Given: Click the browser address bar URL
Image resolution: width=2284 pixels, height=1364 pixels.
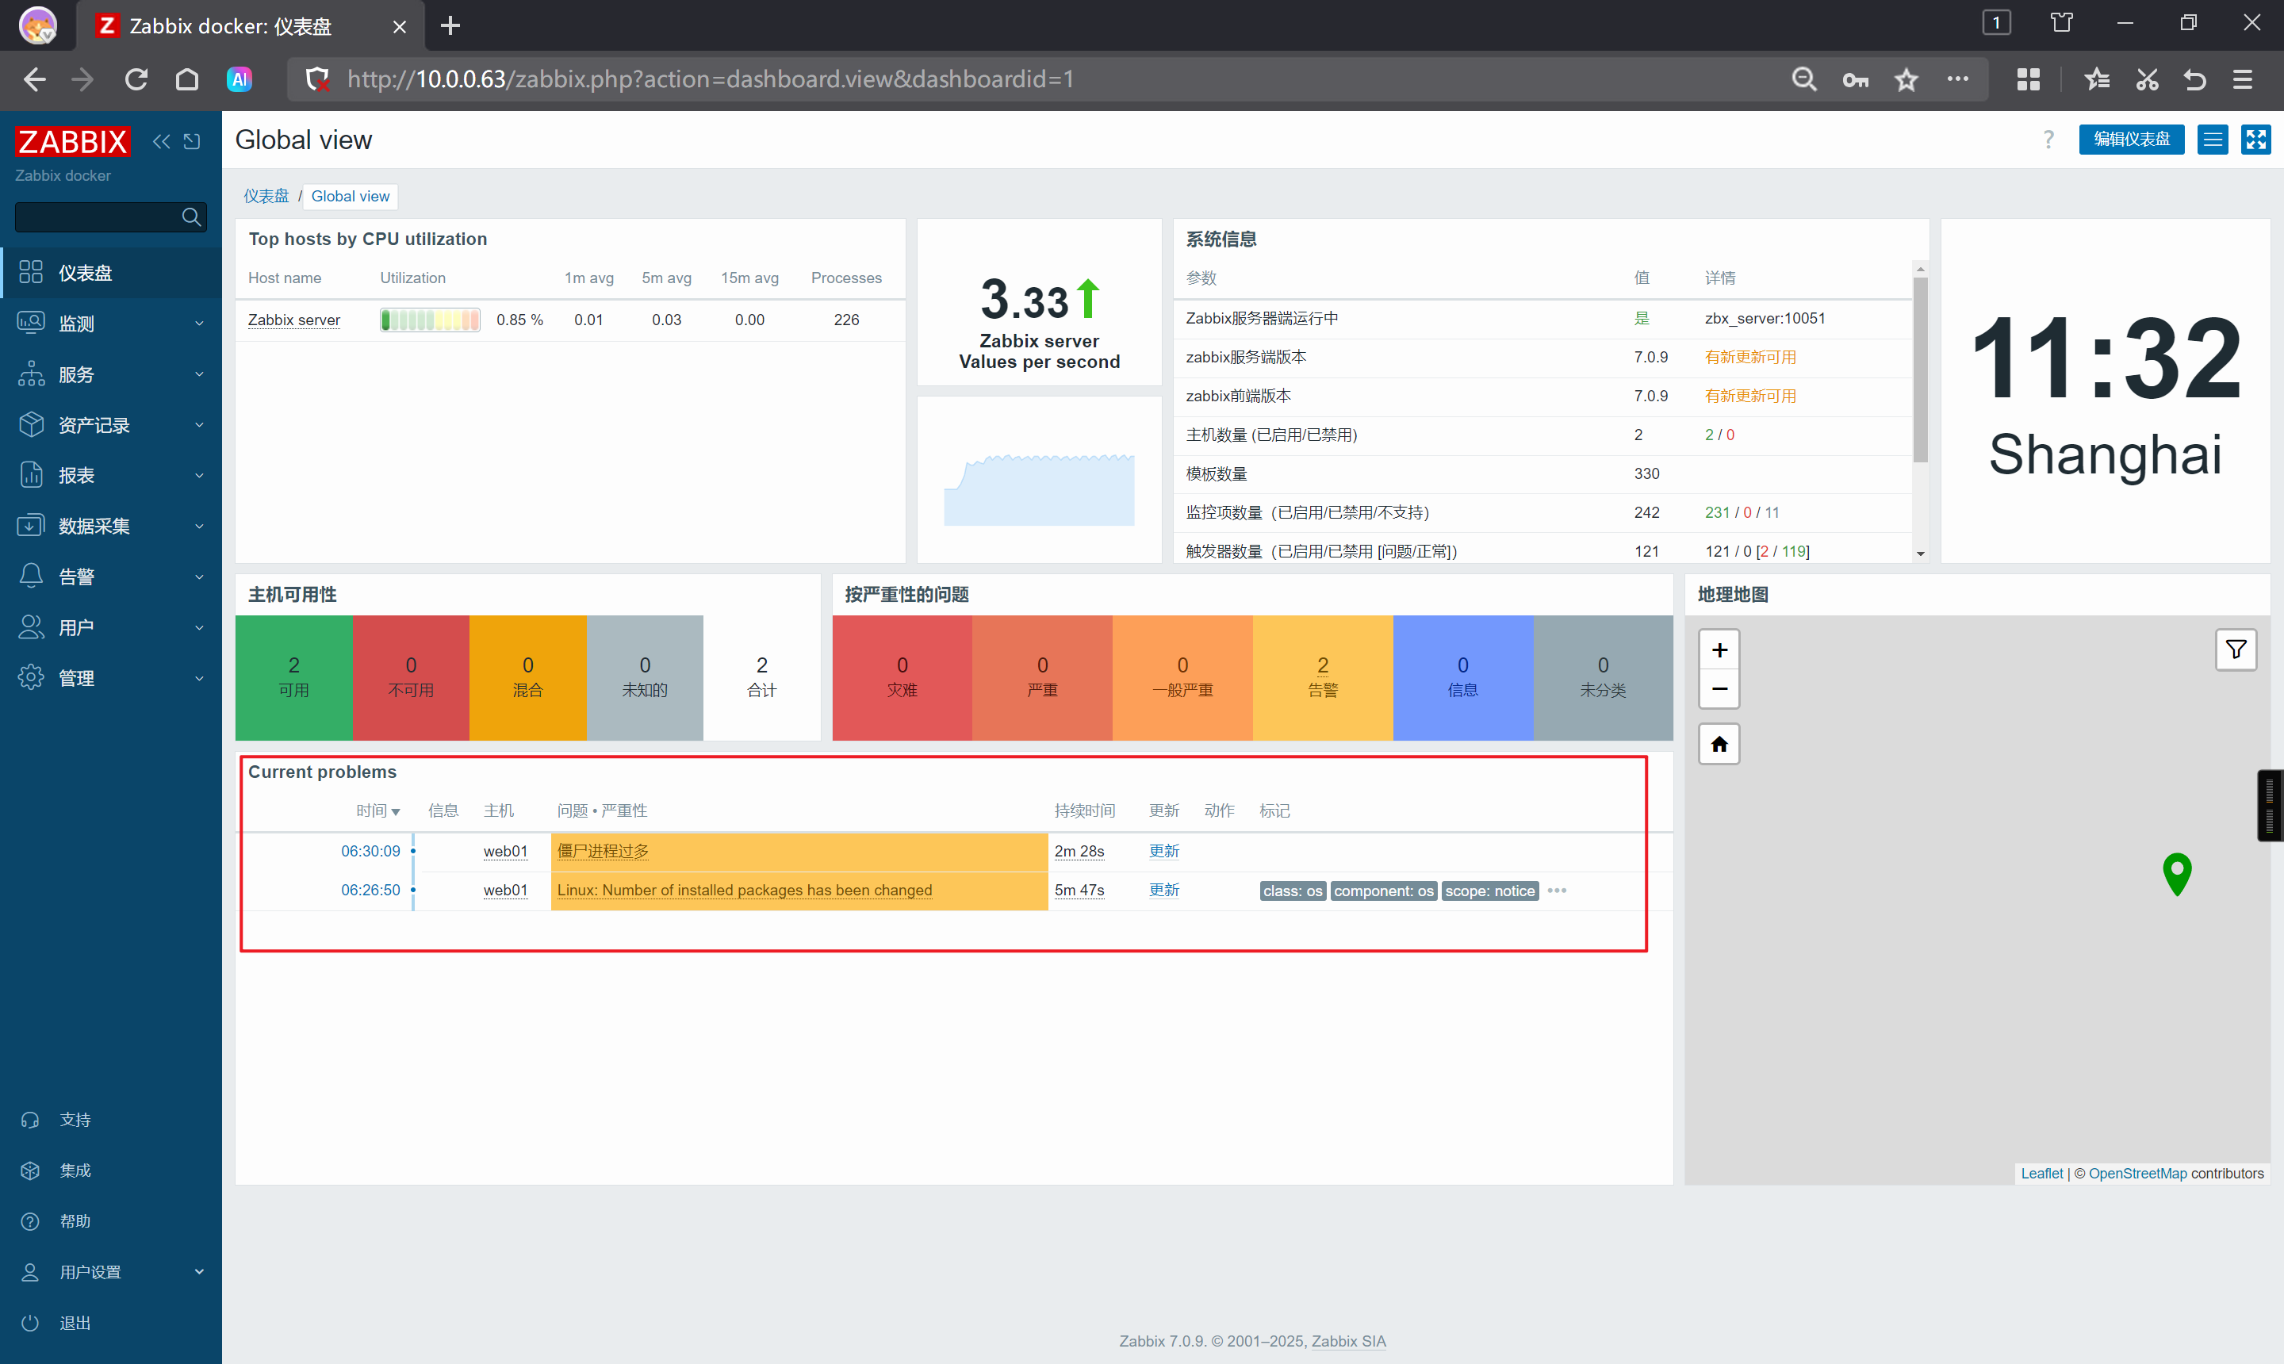Looking at the screenshot, I should click(711, 79).
